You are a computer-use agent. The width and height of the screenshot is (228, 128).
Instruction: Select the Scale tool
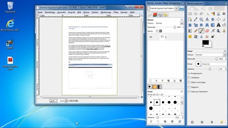click(196, 25)
